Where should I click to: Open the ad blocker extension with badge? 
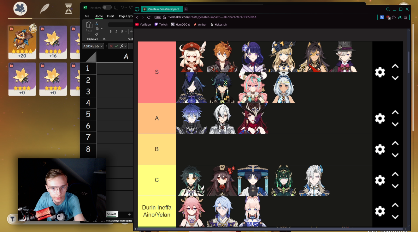388,17
